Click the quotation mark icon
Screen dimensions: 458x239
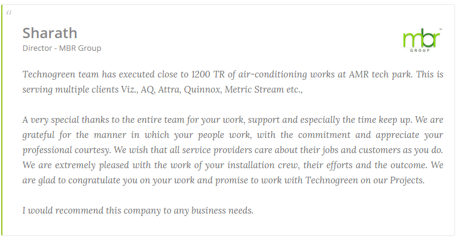coord(8,12)
